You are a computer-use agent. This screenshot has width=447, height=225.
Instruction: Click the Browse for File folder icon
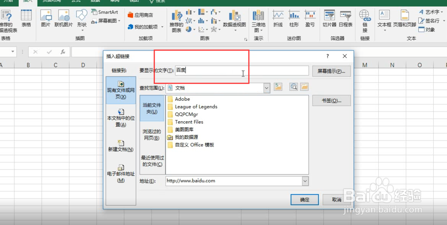[304, 87]
